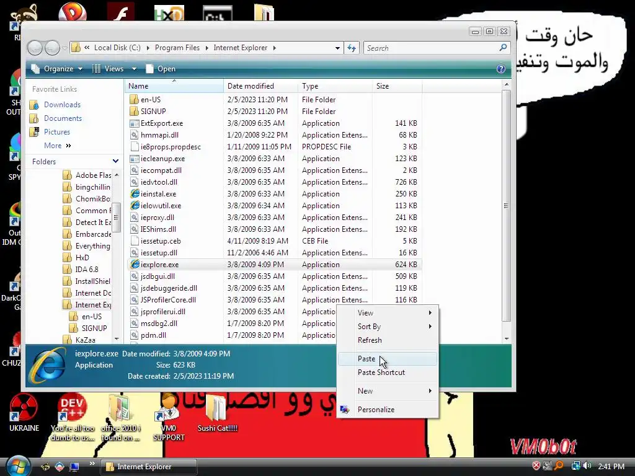This screenshot has width=635, height=476.
Task: Open the Sort By submenu
Action: click(388, 327)
